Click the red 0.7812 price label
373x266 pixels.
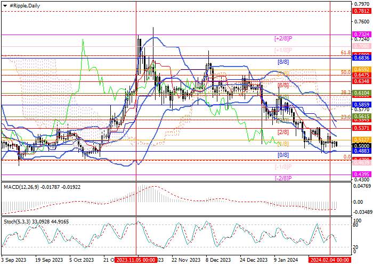362,11
